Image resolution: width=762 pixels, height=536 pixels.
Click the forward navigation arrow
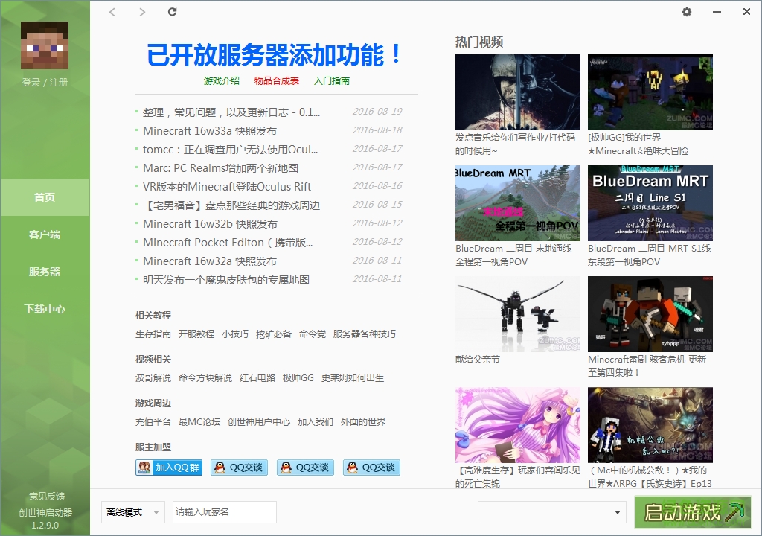141,12
